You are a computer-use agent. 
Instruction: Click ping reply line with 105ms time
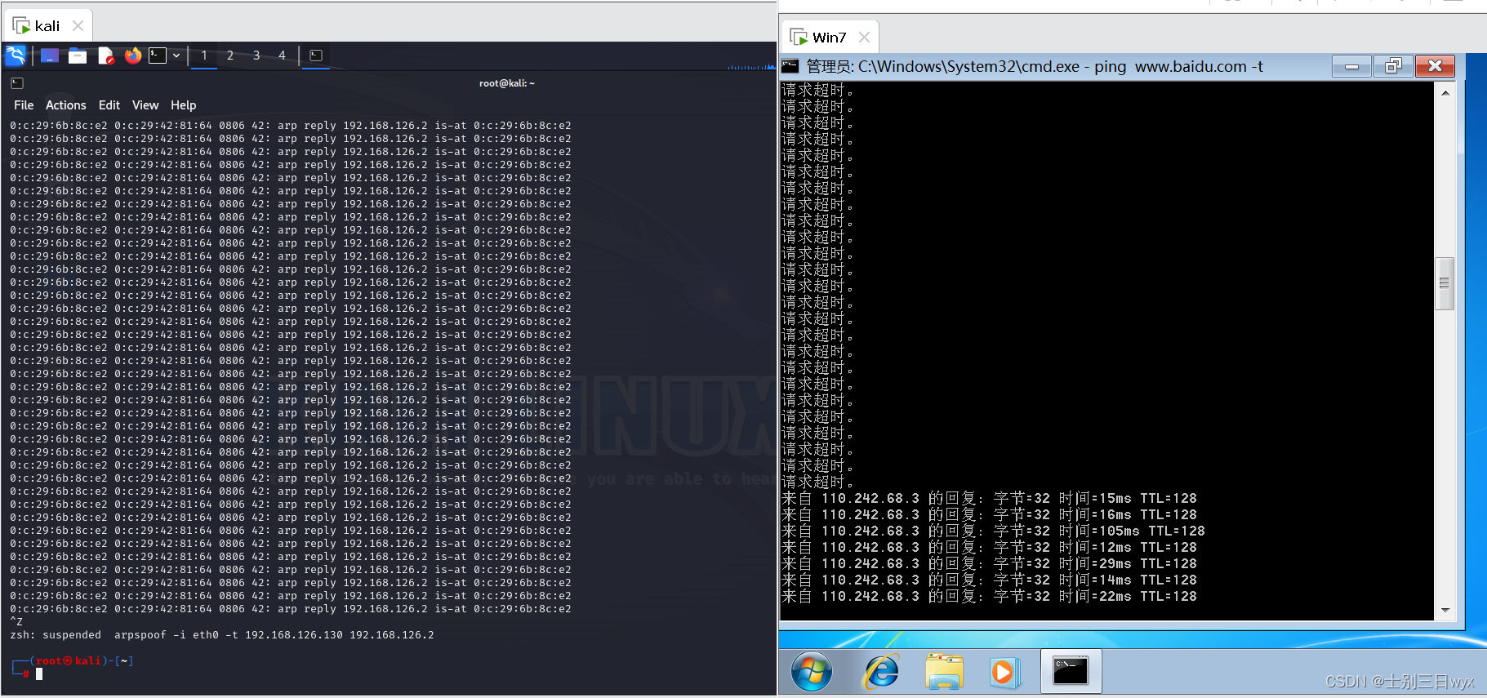[x=993, y=531]
